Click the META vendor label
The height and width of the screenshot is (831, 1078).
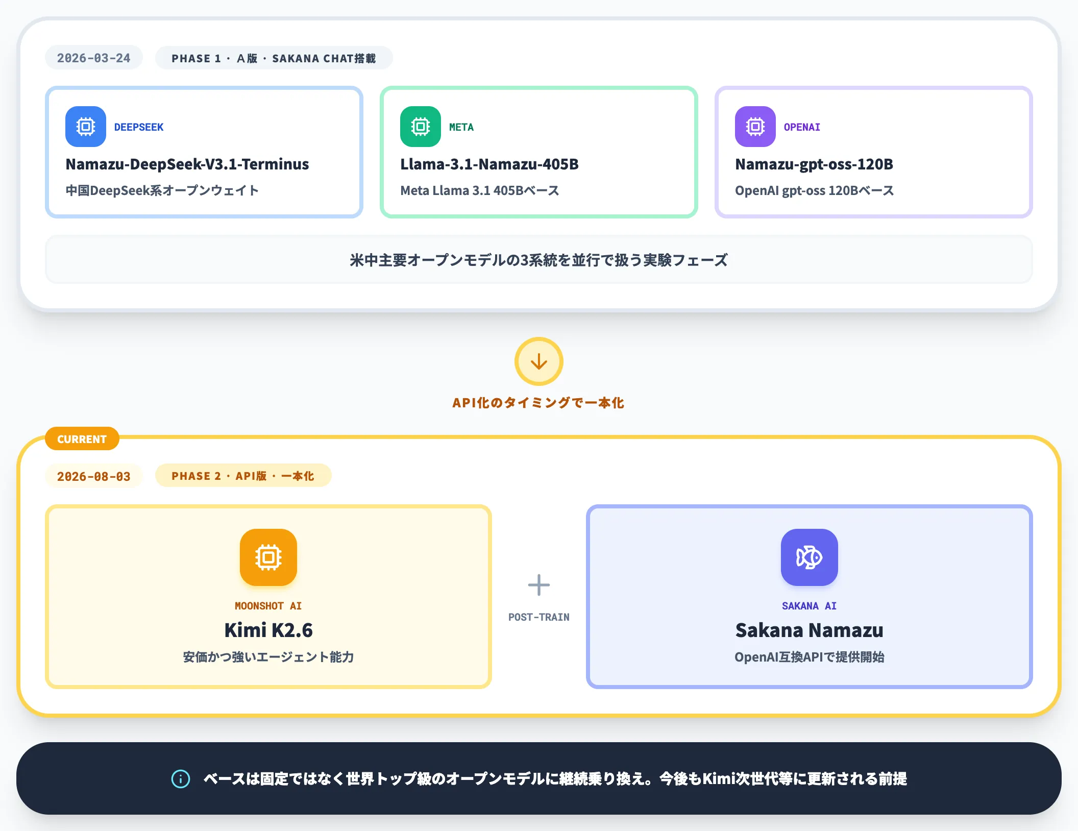[461, 127]
